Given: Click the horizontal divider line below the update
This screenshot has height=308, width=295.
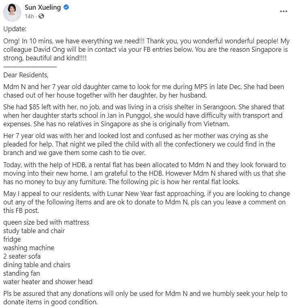Looking at the screenshot, I should coord(30,66).
